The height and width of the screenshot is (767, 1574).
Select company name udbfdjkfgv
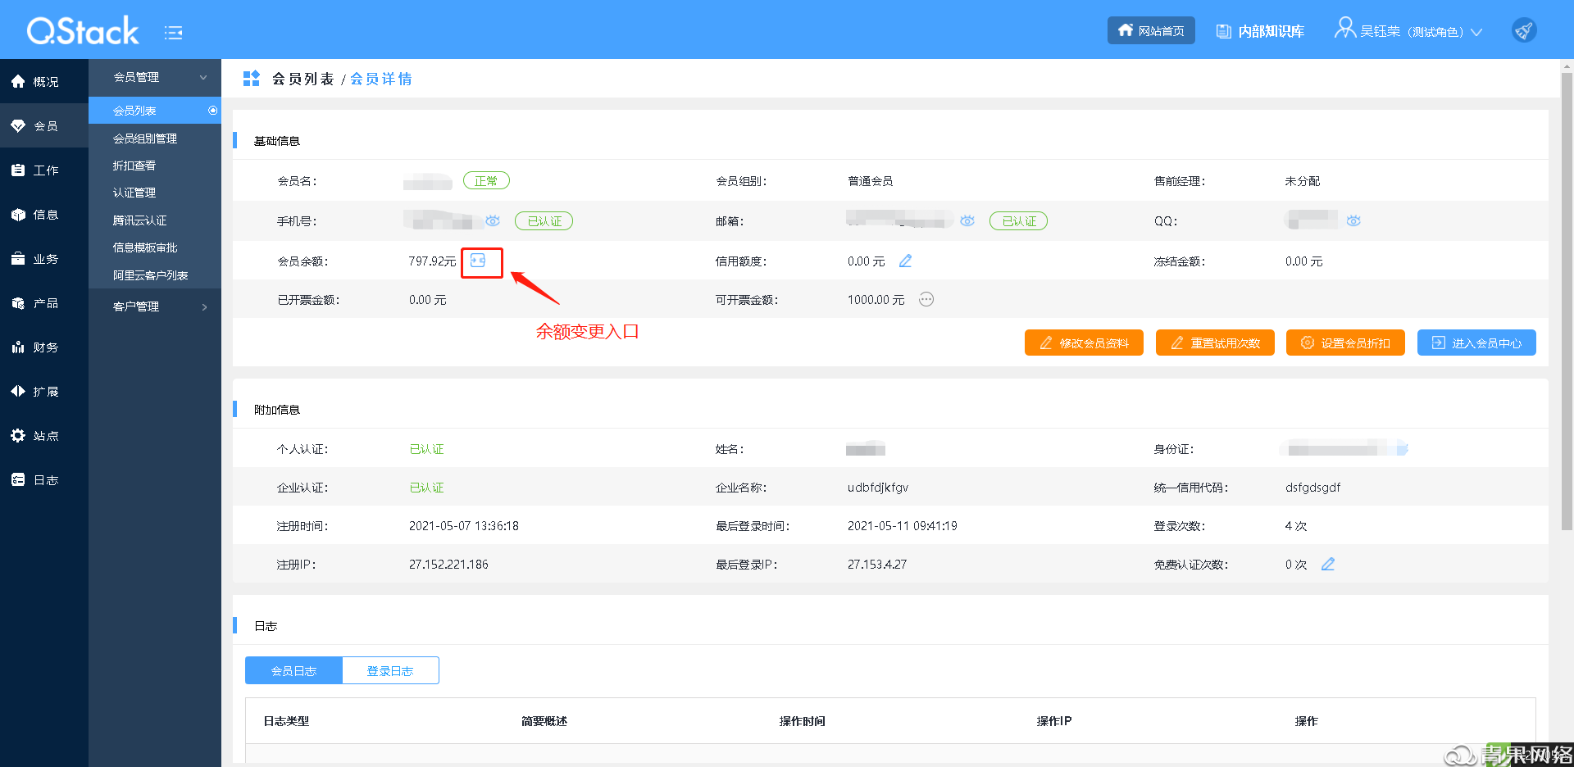pos(878,487)
